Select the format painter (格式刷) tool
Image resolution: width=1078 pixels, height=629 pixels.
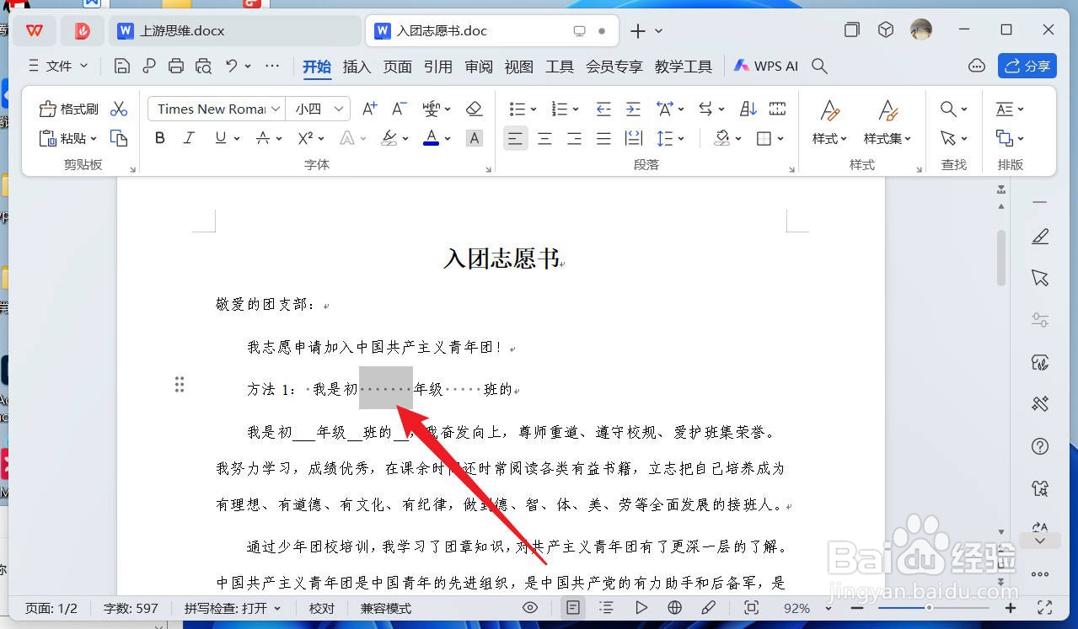pyautogui.click(x=67, y=109)
